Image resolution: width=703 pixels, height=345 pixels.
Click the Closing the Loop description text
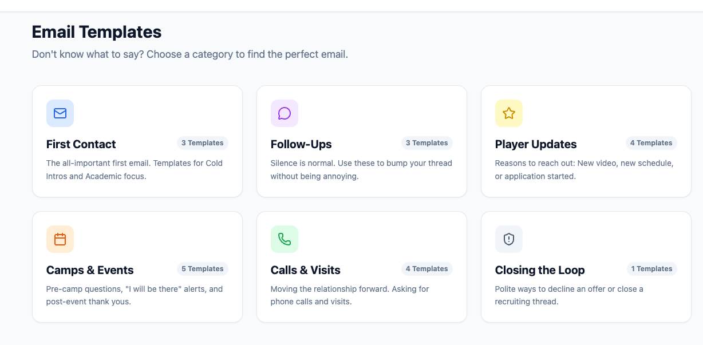(569, 295)
